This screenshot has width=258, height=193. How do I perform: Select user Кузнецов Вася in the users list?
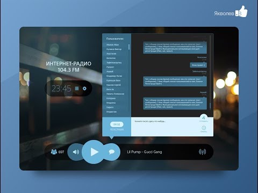(113, 80)
